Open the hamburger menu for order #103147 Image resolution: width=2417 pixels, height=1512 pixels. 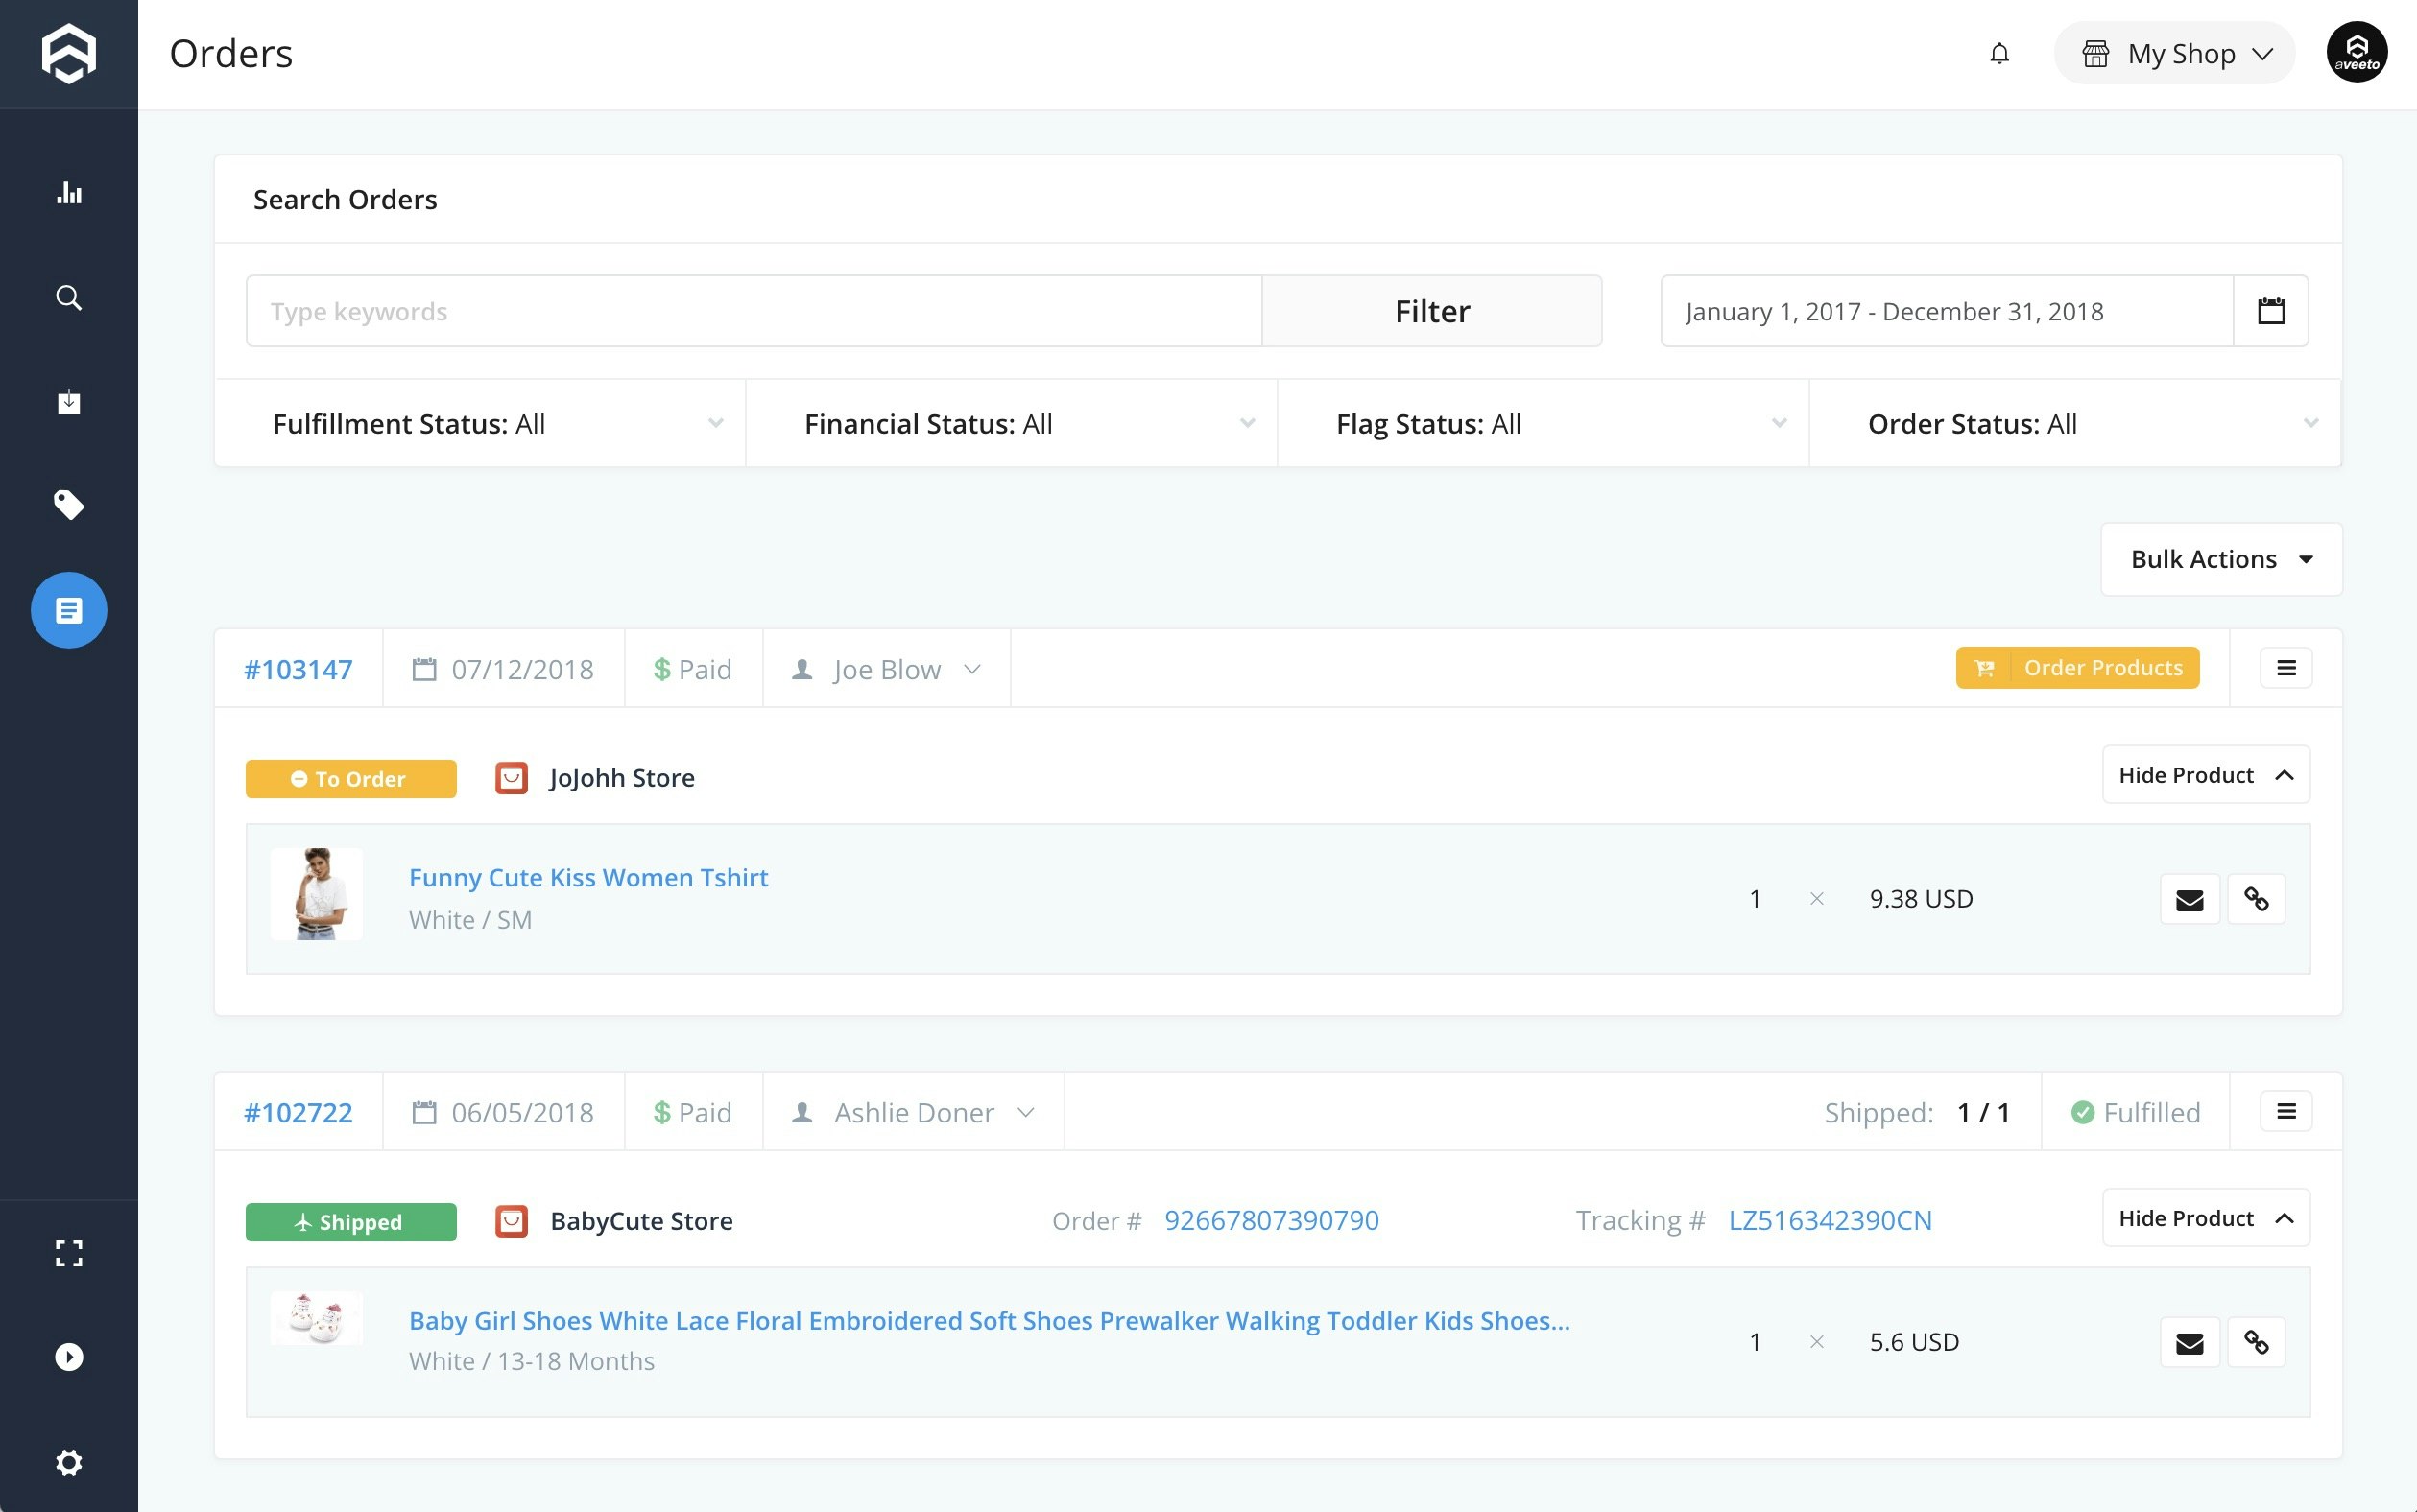pos(2285,668)
